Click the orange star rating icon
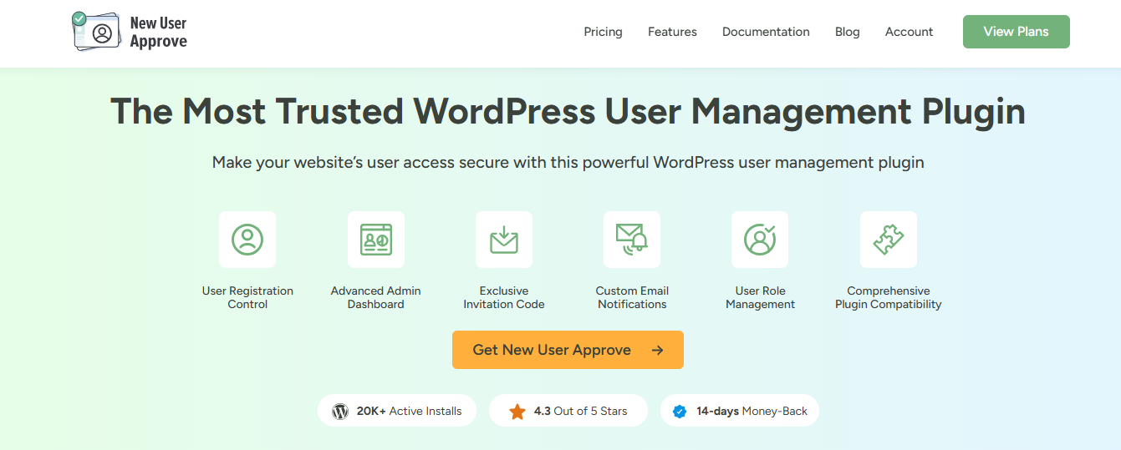Screen dimensions: 1121x450 (517, 411)
